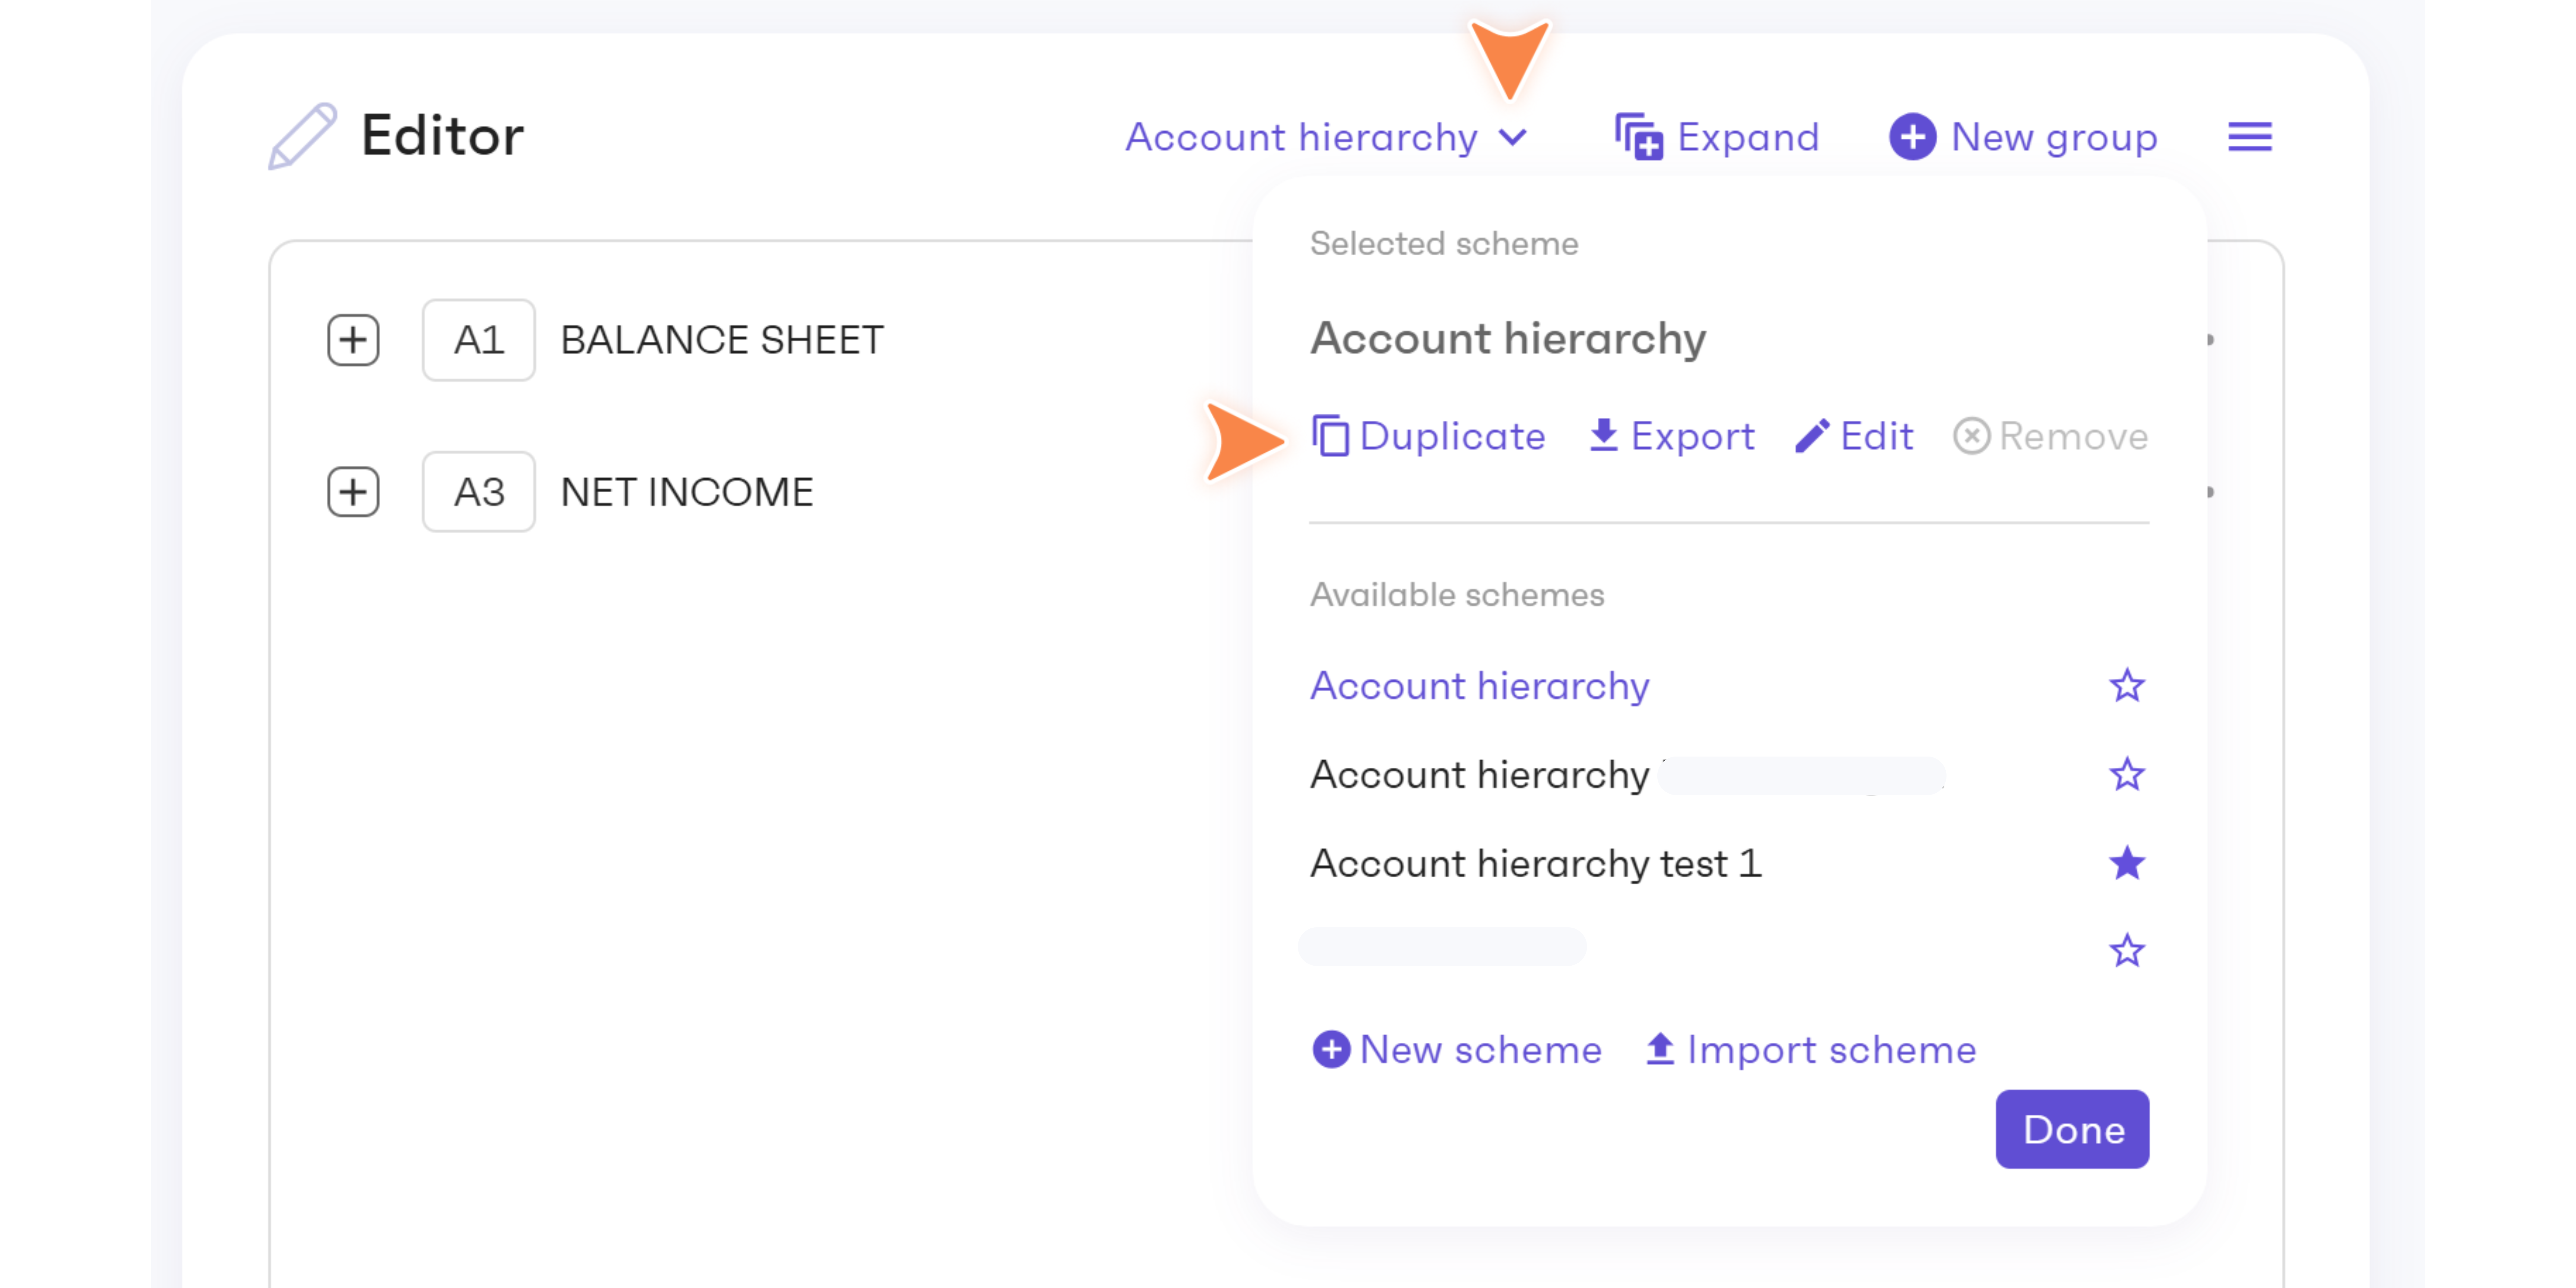Image resolution: width=2576 pixels, height=1288 pixels.
Task: Select the second Account hierarchy scheme entry
Action: (1627, 775)
